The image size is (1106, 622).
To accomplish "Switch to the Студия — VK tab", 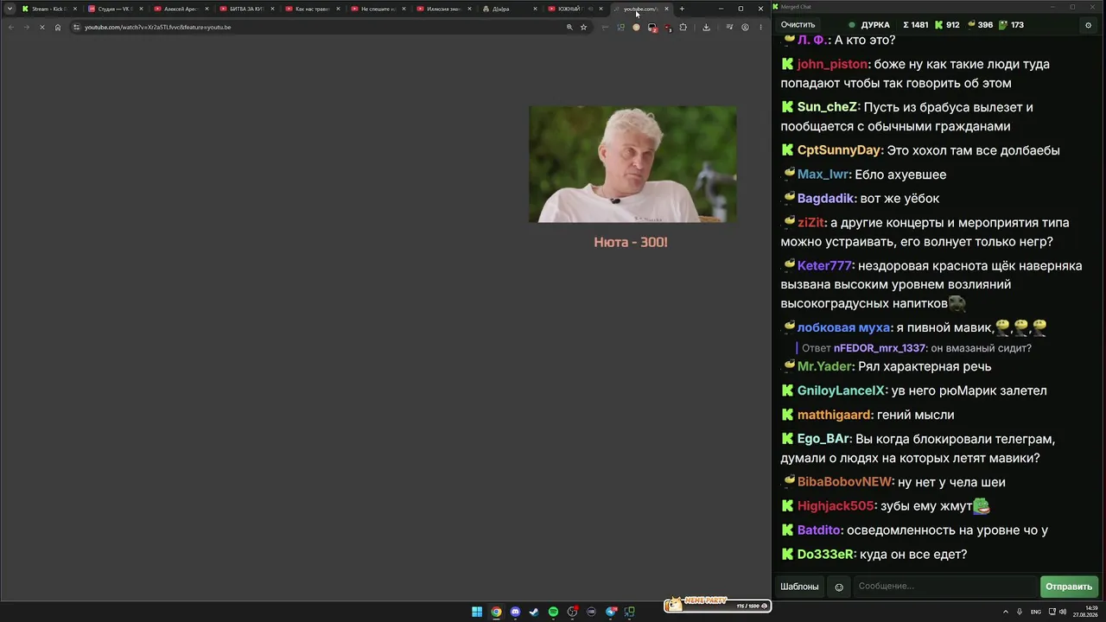I will point(115,9).
